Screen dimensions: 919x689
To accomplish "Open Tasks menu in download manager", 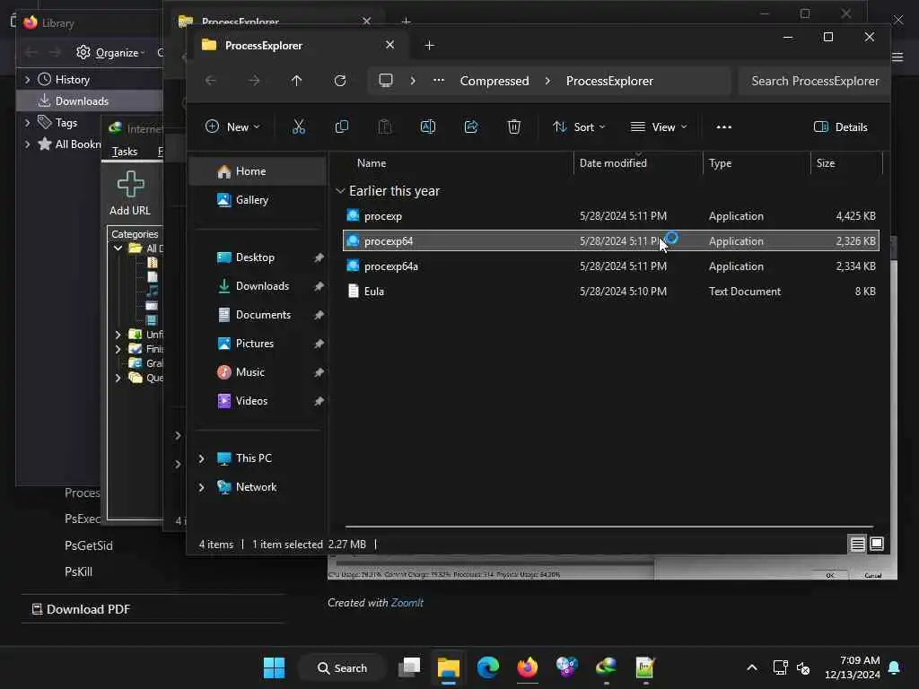I will coord(124,151).
